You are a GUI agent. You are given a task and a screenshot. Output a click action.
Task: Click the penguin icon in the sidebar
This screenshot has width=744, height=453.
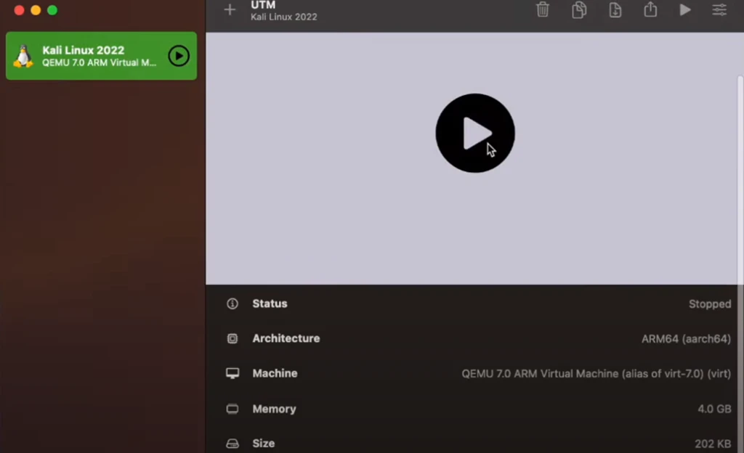pyautogui.click(x=24, y=56)
